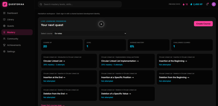Click the streak count 12

point(187,4)
